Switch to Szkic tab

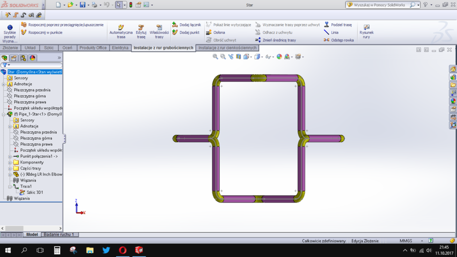[x=49, y=48]
